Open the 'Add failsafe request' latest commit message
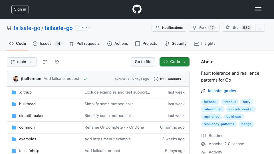 (x=61, y=79)
